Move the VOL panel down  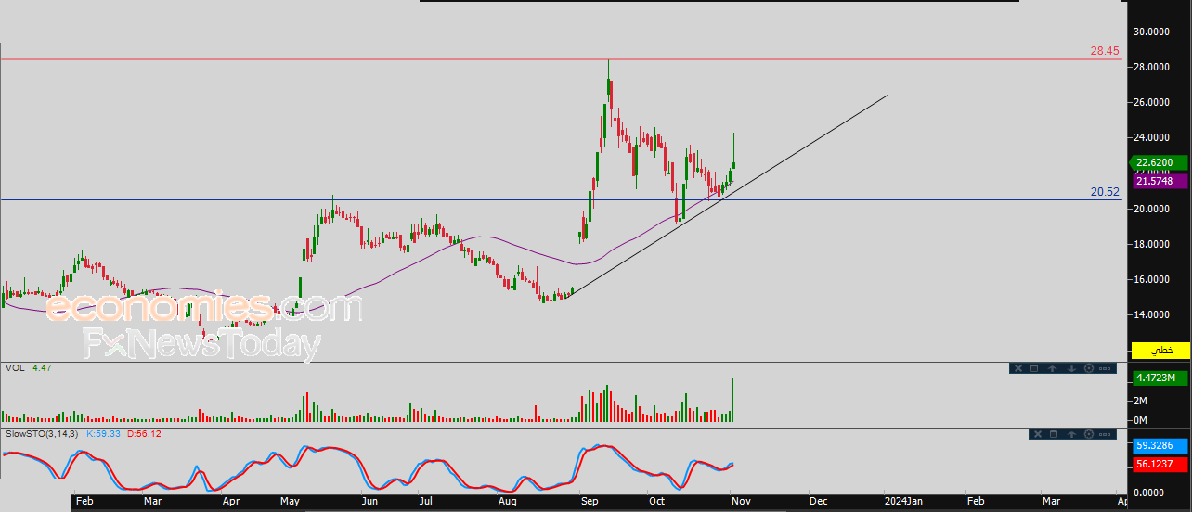pos(1071,368)
